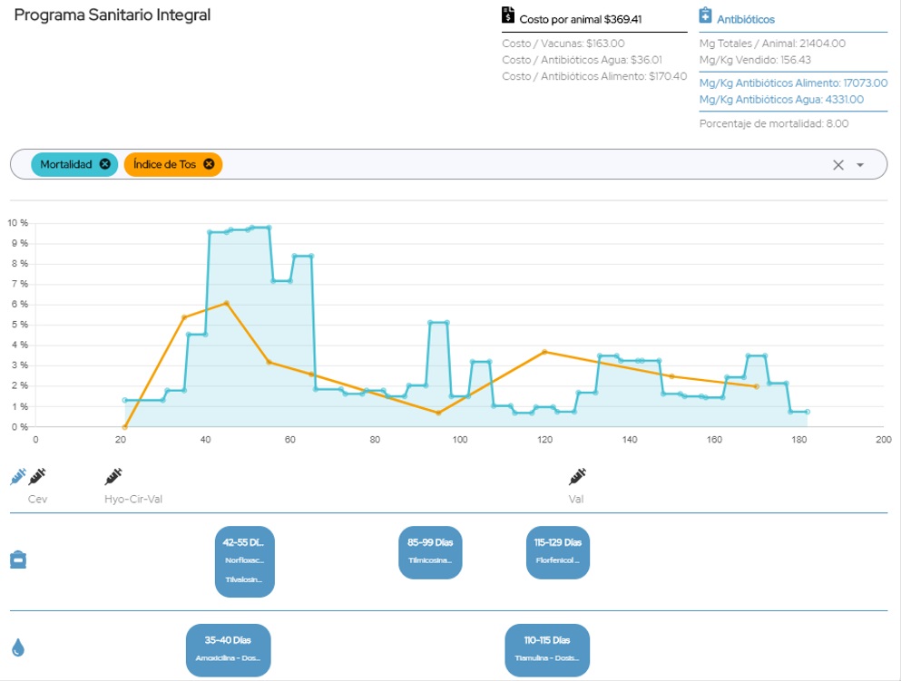Remove the Índice de Tos chip
This screenshot has height=681, width=901.
[209, 164]
